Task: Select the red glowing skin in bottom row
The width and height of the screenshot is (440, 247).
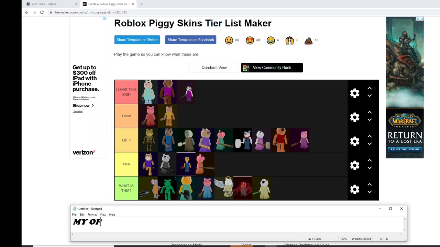Action: pyautogui.click(x=243, y=188)
